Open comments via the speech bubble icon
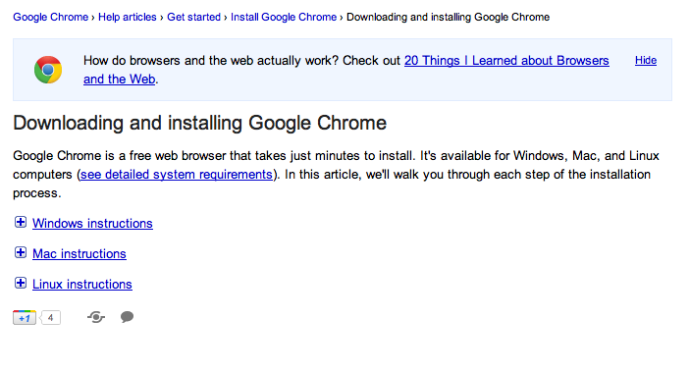 [128, 317]
